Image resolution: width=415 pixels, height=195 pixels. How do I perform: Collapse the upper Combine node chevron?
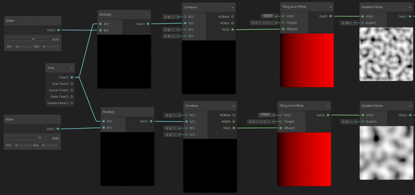[x=232, y=7]
